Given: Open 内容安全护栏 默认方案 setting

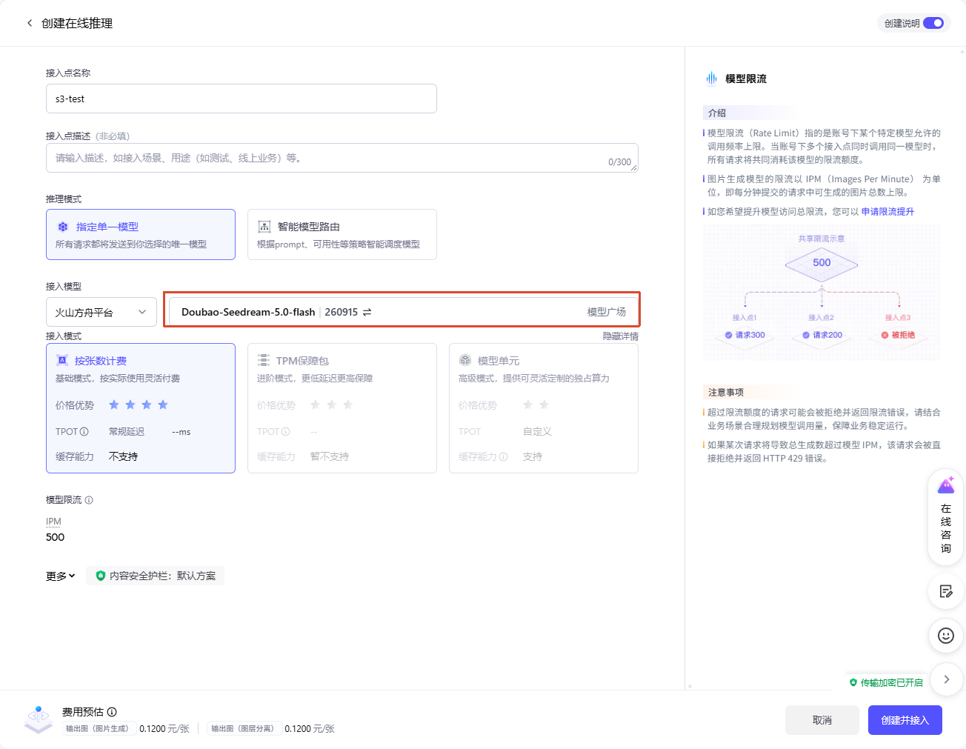Looking at the screenshot, I should [x=156, y=576].
